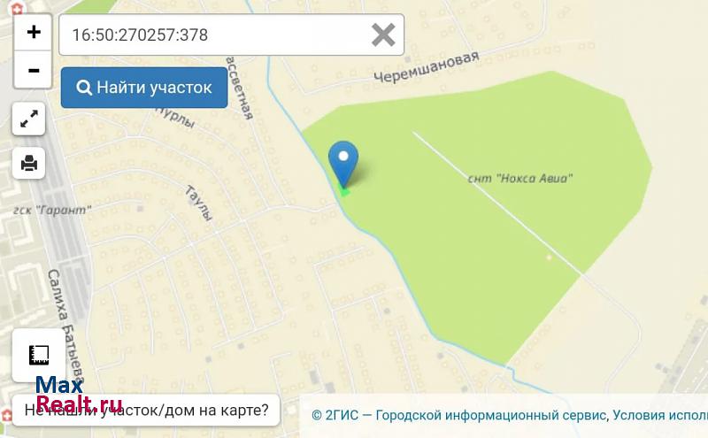Zoom out the map with minus button
Screen dimensions: 708x438
point(33,70)
